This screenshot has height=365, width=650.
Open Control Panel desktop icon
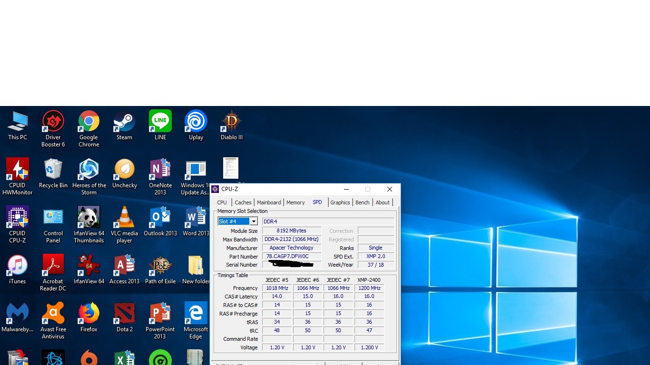click(53, 225)
